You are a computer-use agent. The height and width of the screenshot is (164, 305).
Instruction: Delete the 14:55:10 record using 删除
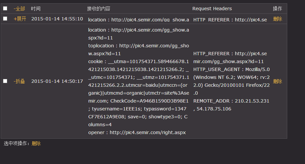(277, 19)
